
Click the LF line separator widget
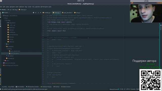[x=125, y=89]
